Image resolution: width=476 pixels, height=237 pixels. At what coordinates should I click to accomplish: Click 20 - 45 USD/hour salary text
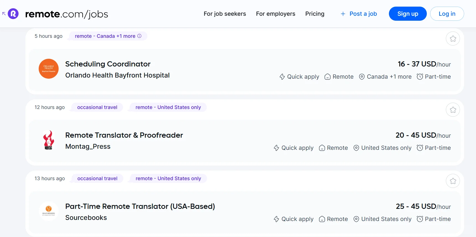tap(423, 135)
